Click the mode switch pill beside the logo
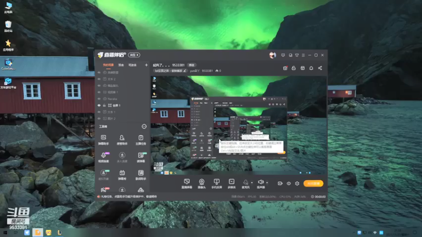This screenshot has width=422, height=237. (x=134, y=55)
